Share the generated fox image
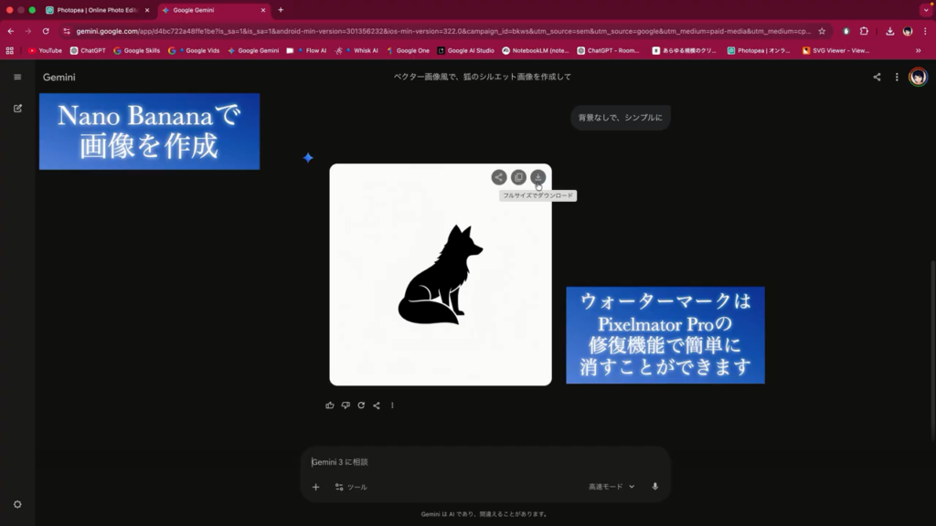936x526 pixels. click(x=498, y=177)
